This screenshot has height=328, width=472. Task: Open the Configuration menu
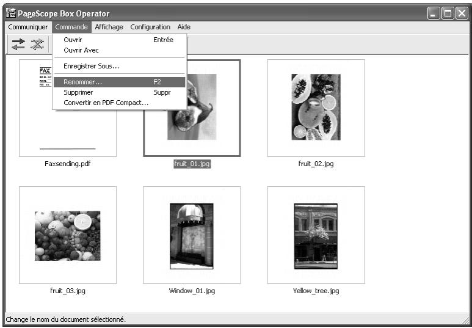[150, 27]
